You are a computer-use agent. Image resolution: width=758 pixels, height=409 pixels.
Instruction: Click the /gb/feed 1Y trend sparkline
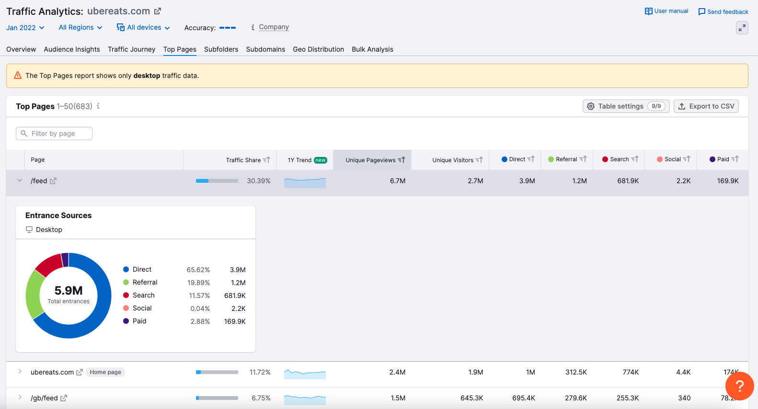click(x=305, y=399)
